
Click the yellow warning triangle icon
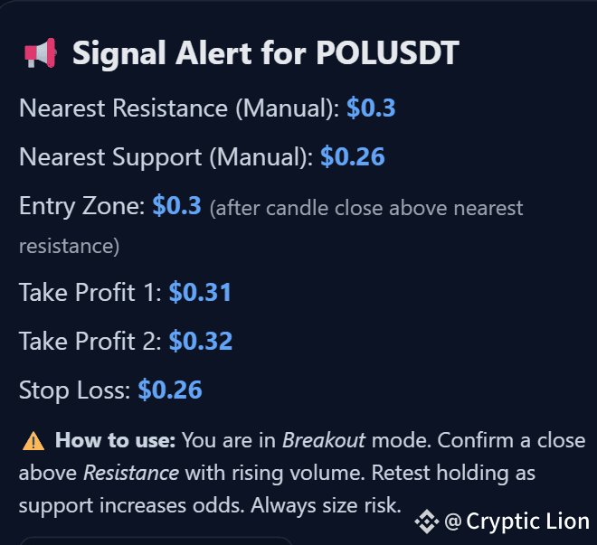[33, 441]
